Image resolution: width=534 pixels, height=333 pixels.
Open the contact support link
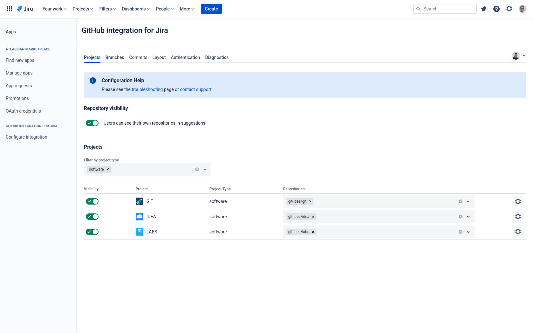196,89
